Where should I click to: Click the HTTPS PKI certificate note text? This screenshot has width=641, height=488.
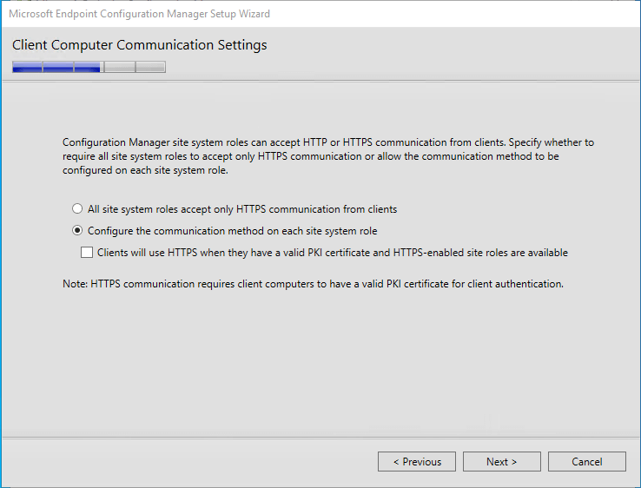pos(313,284)
